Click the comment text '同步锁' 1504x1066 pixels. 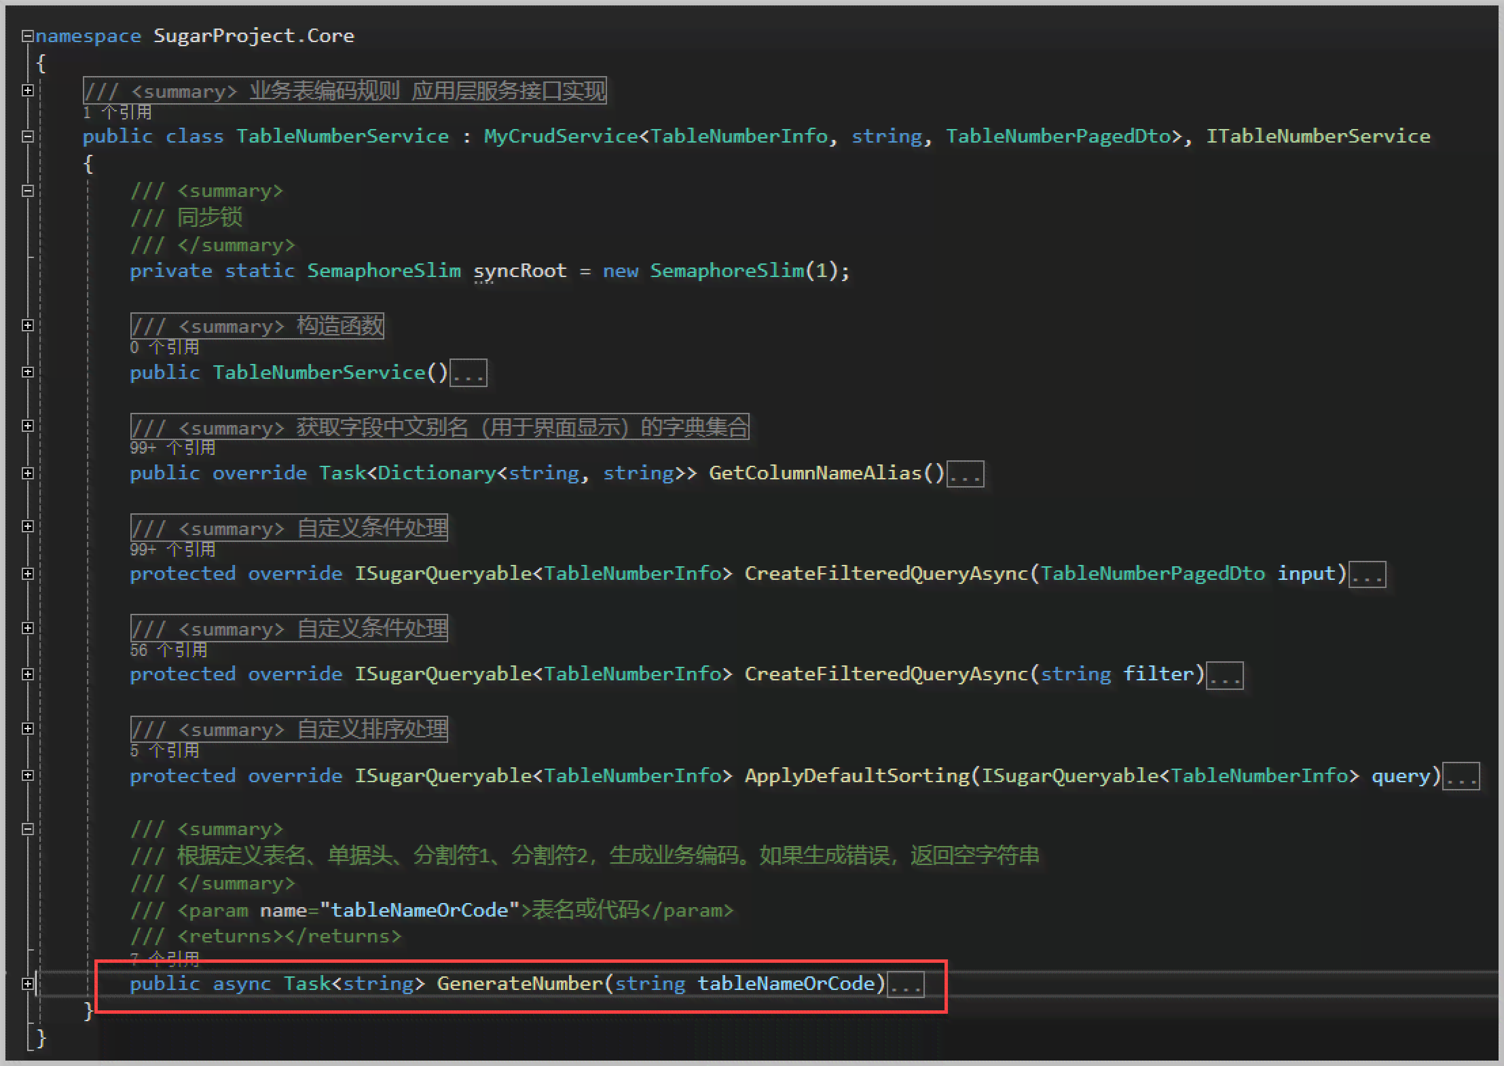tap(210, 217)
